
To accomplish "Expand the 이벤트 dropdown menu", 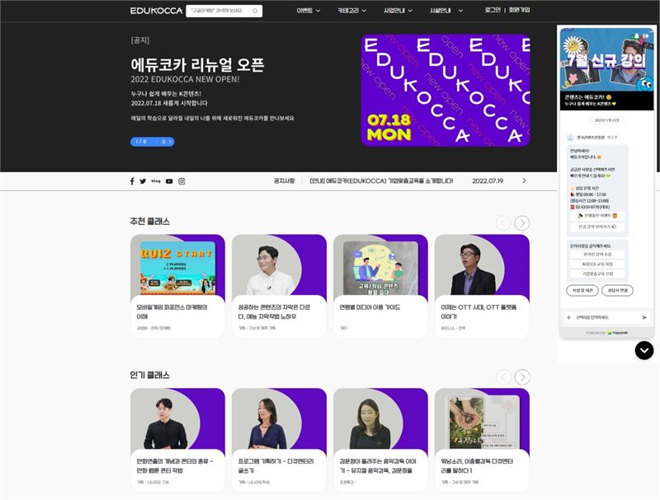I will (x=308, y=11).
